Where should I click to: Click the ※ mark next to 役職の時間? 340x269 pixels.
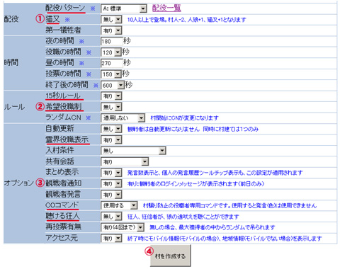coord(89,52)
